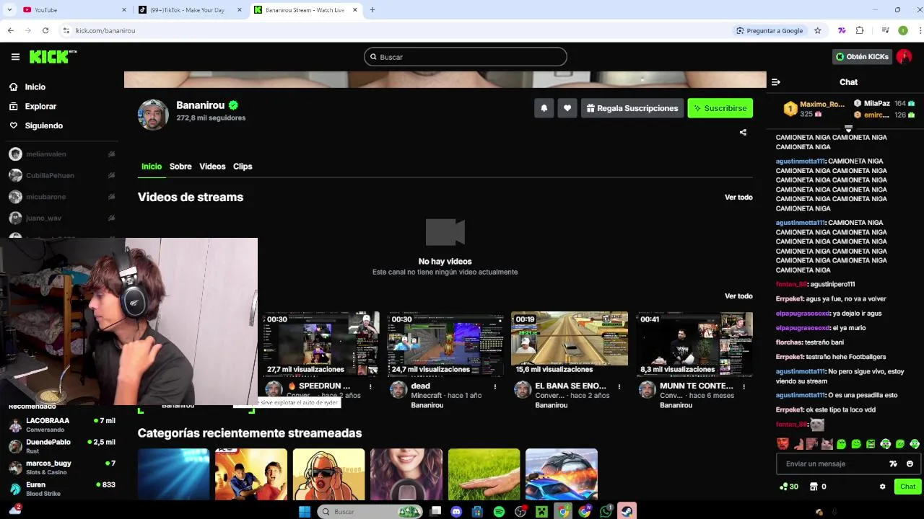Open options menu for dead clip
The height and width of the screenshot is (519, 924).
pos(494,386)
